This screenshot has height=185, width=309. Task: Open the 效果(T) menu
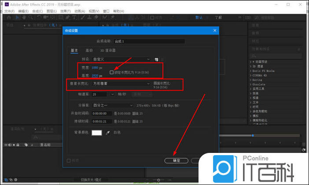[66, 11]
